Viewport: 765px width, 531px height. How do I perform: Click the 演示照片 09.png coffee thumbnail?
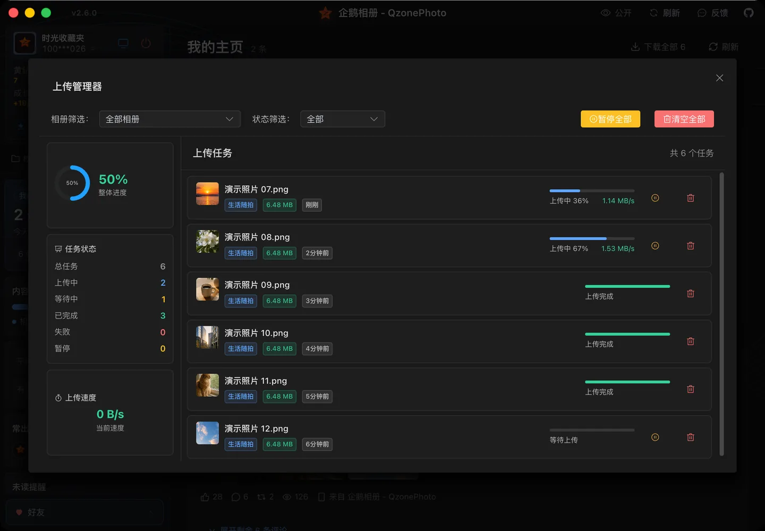click(x=207, y=289)
